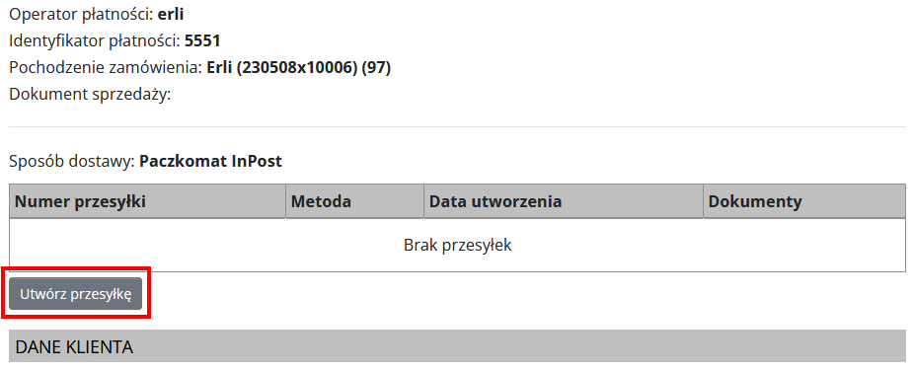Click the Utwórz przesyłkę button
914x371 pixels.
(x=75, y=294)
